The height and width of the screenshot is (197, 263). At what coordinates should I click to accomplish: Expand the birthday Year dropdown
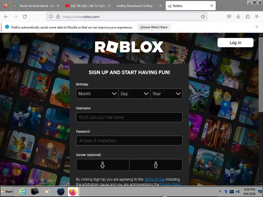[x=166, y=94]
